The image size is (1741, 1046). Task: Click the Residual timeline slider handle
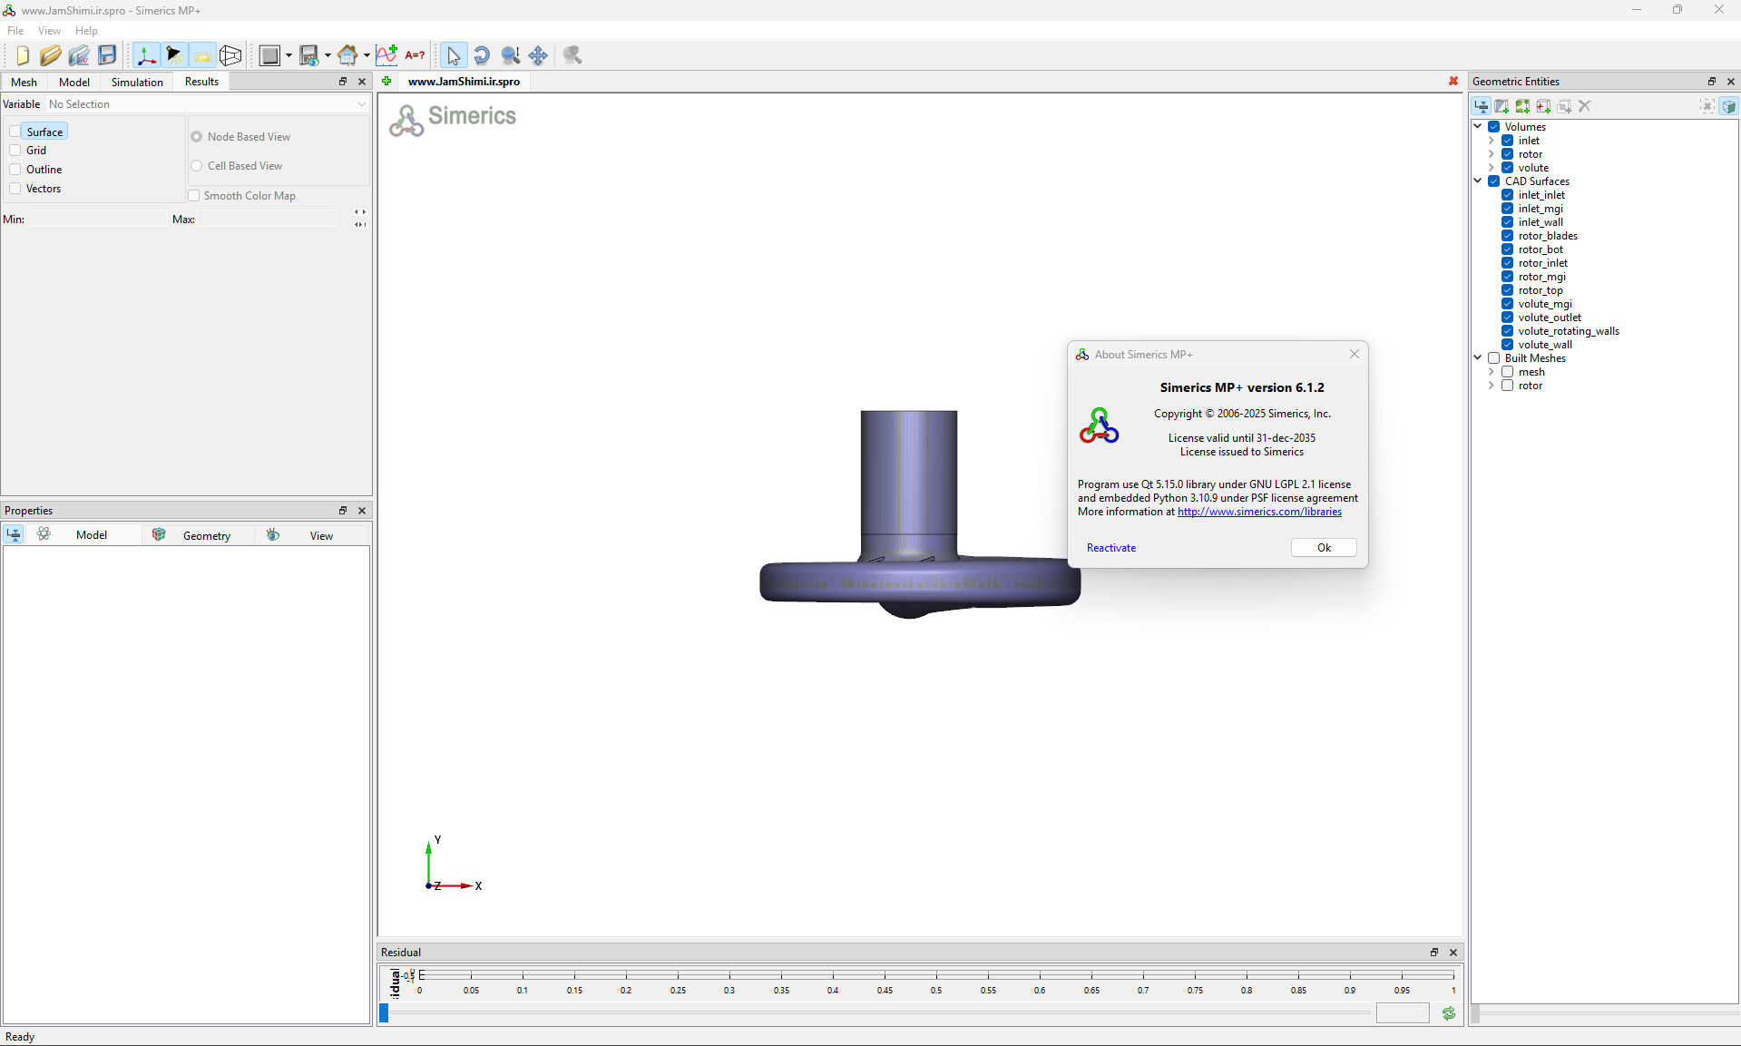click(384, 1012)
